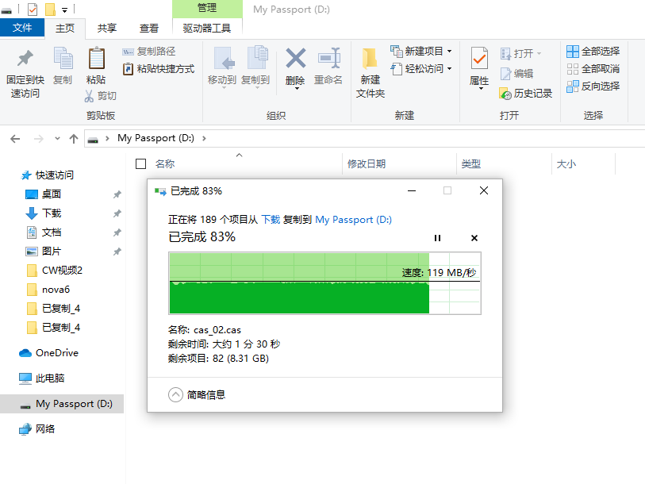Open the Properties icon in the ribbon
Screen dimensions: 645x484
click(479, 60)
